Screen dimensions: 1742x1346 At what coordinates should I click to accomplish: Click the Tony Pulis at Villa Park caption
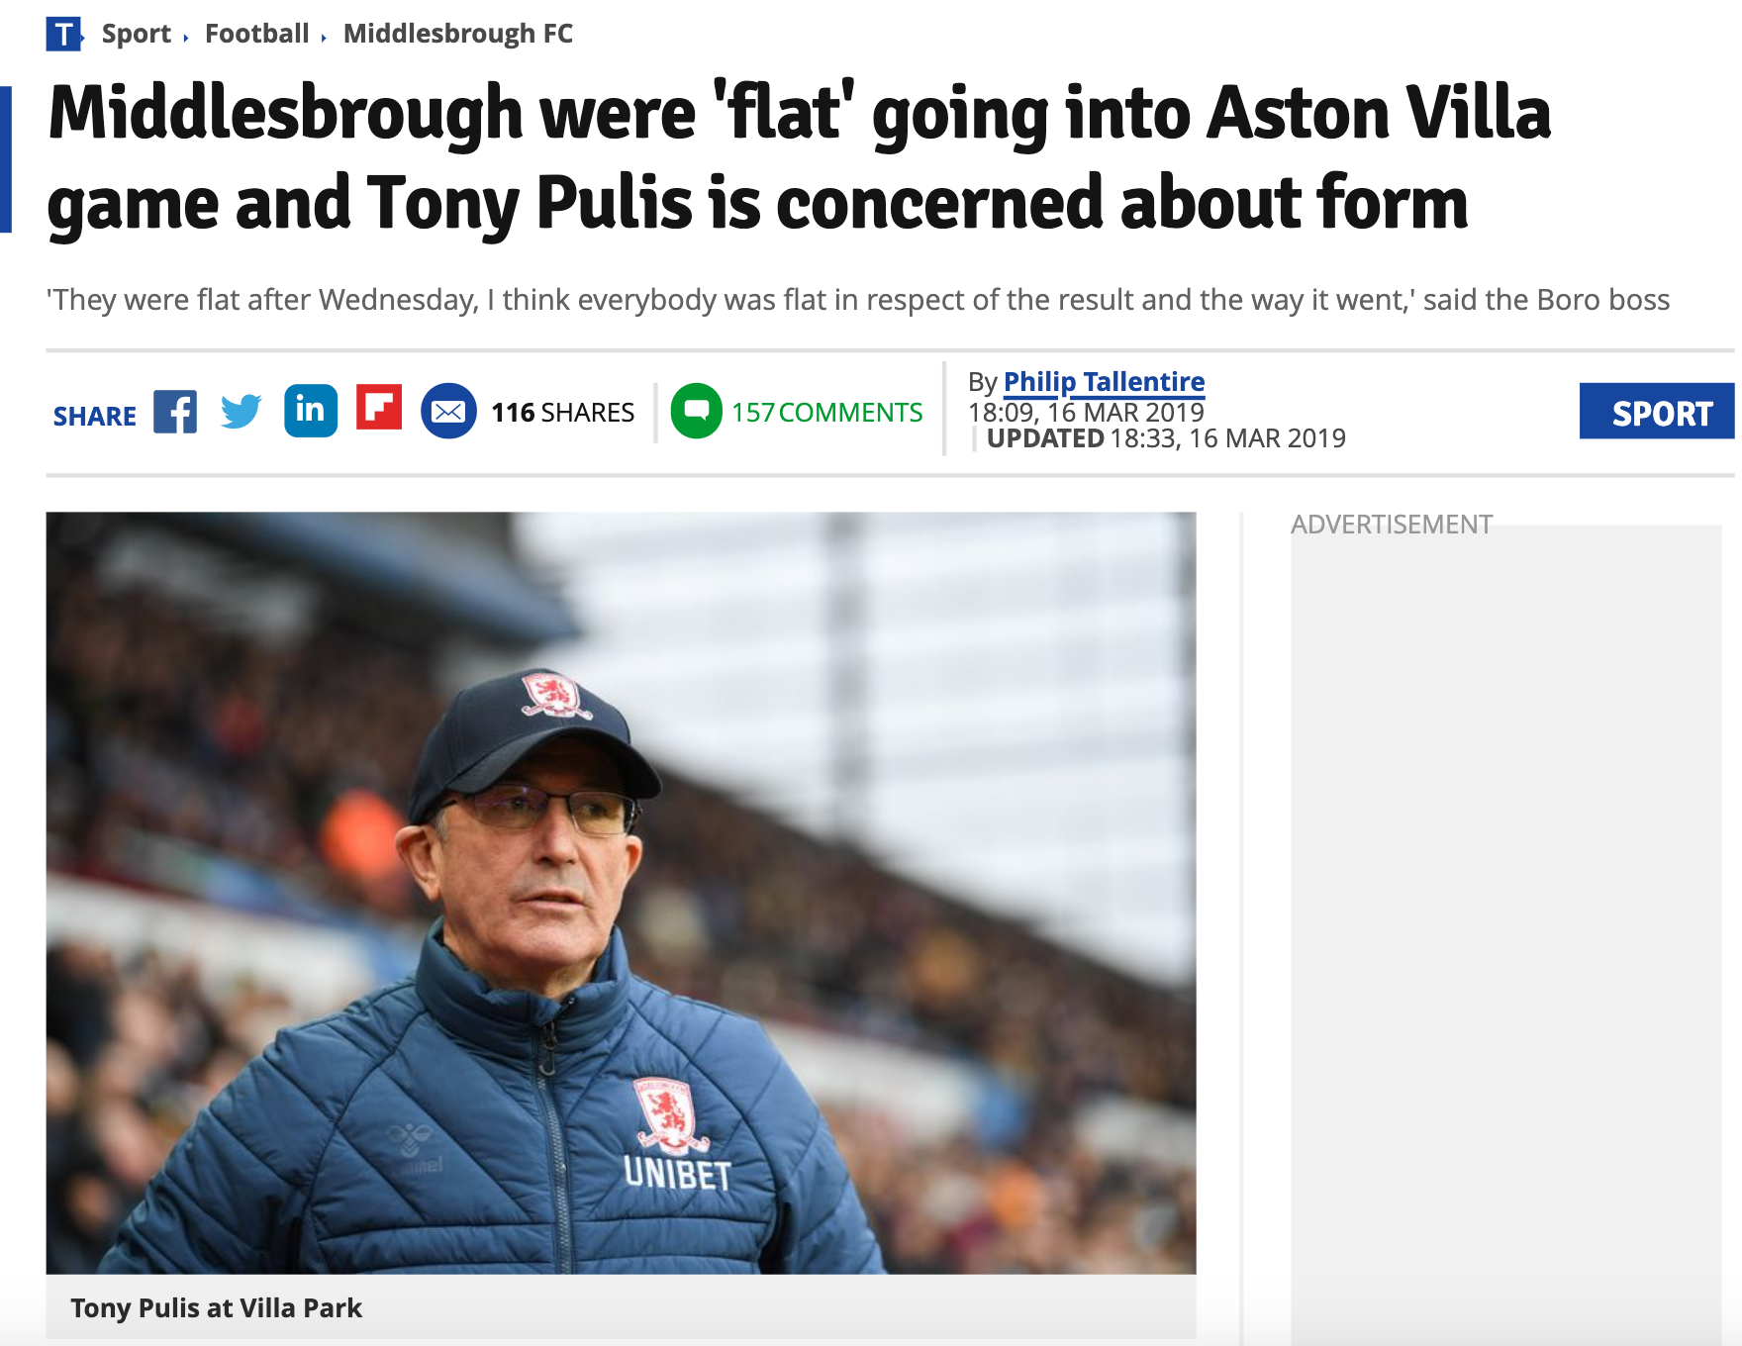point(216,1308)
